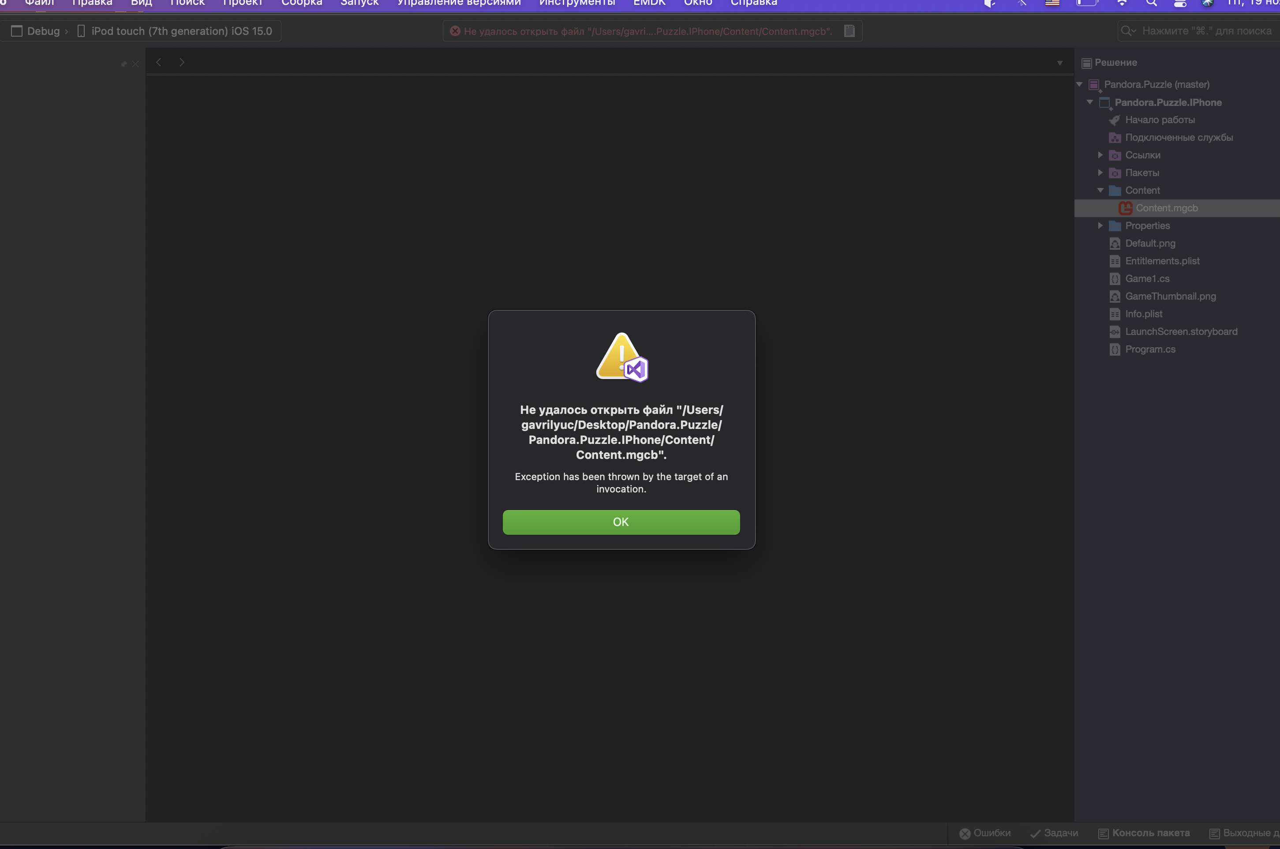Click the Content.mgcb file icon

[1125, 208]
